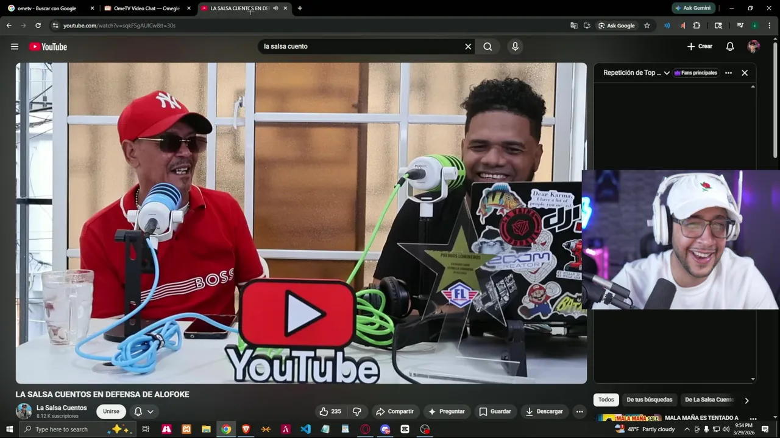
Task: Open options for MALA MAÑA video
Action: (753, 419)
